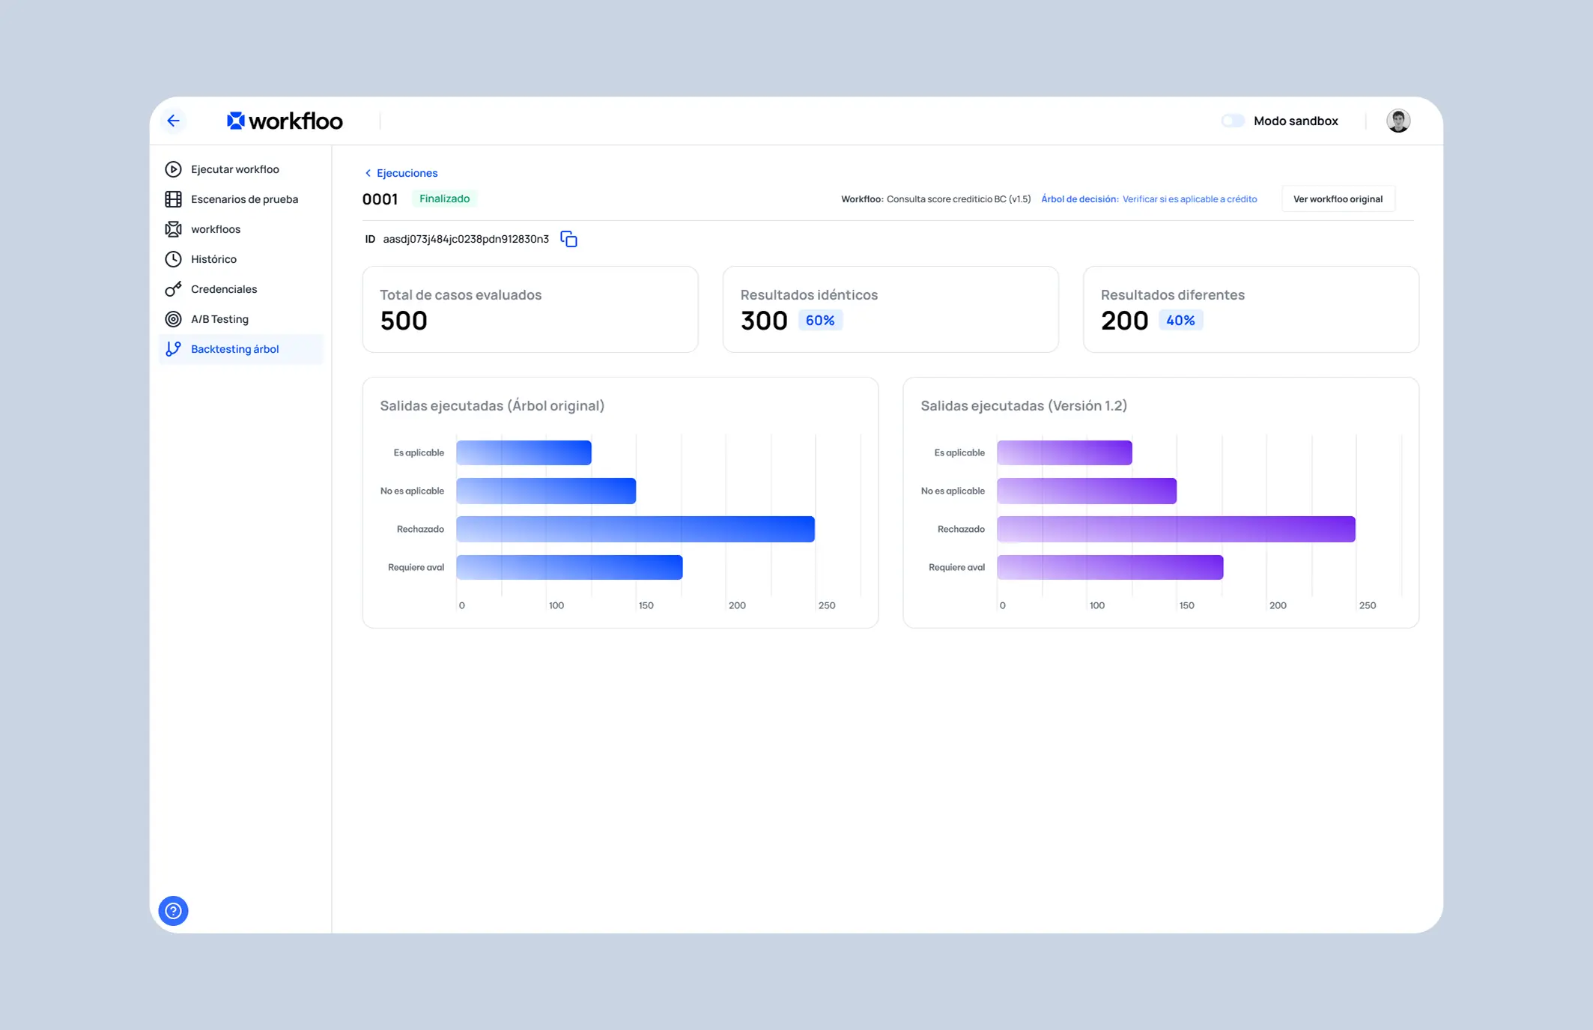Image resolution: width=1593 pixels, height=1030 pixels.
Task: Open Backtesting árbol in sidebar
Action: pyautogui.click(x=234, y=349)
